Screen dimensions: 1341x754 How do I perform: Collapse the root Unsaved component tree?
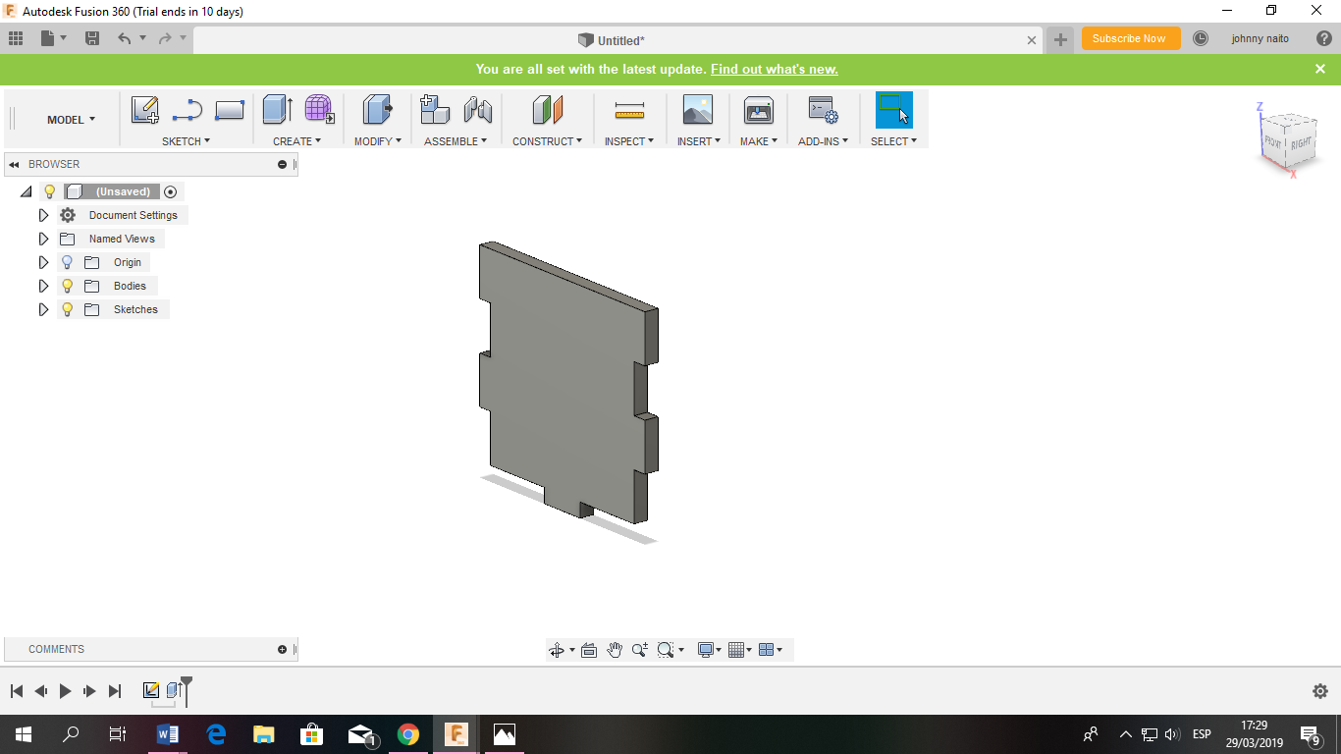point(26,191)
